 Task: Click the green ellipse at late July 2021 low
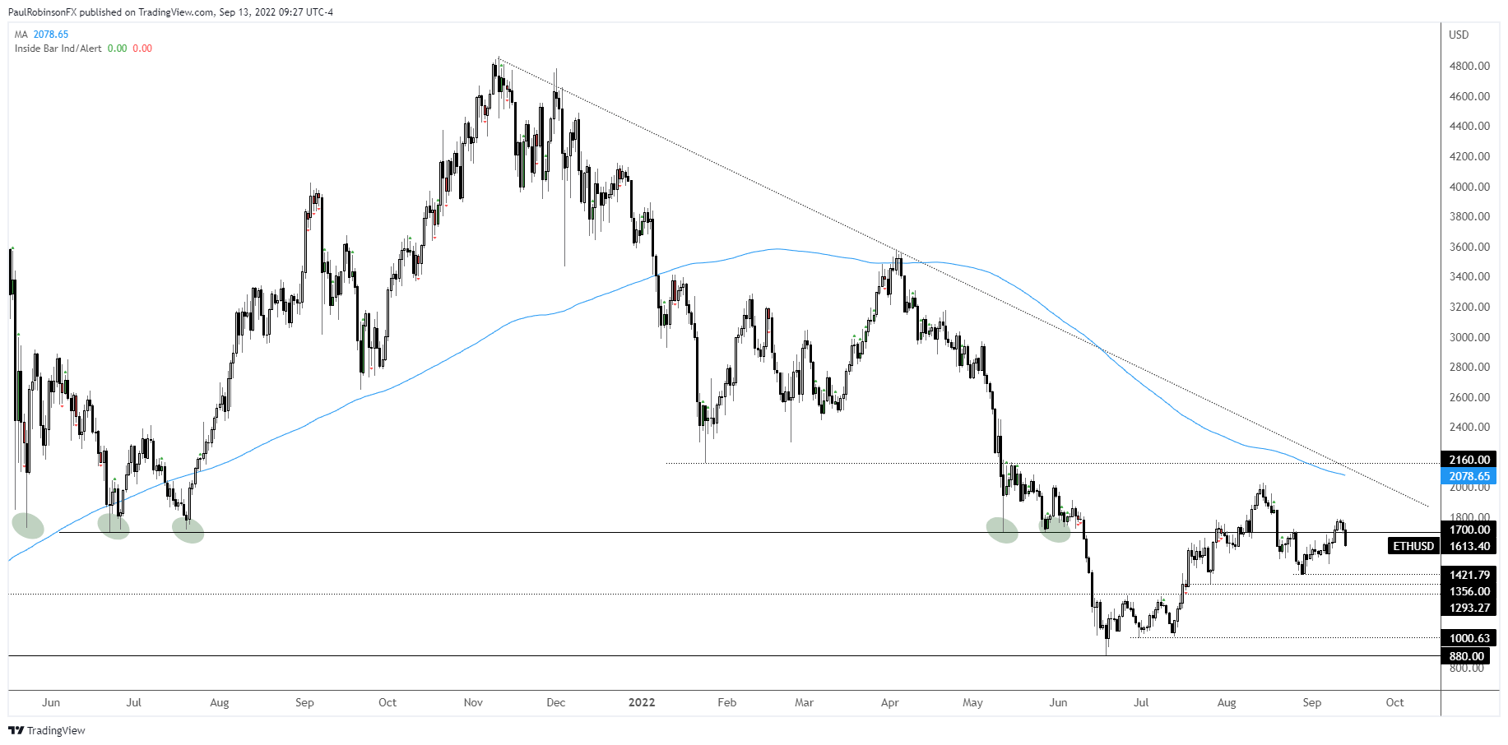[x=188, y=530]
